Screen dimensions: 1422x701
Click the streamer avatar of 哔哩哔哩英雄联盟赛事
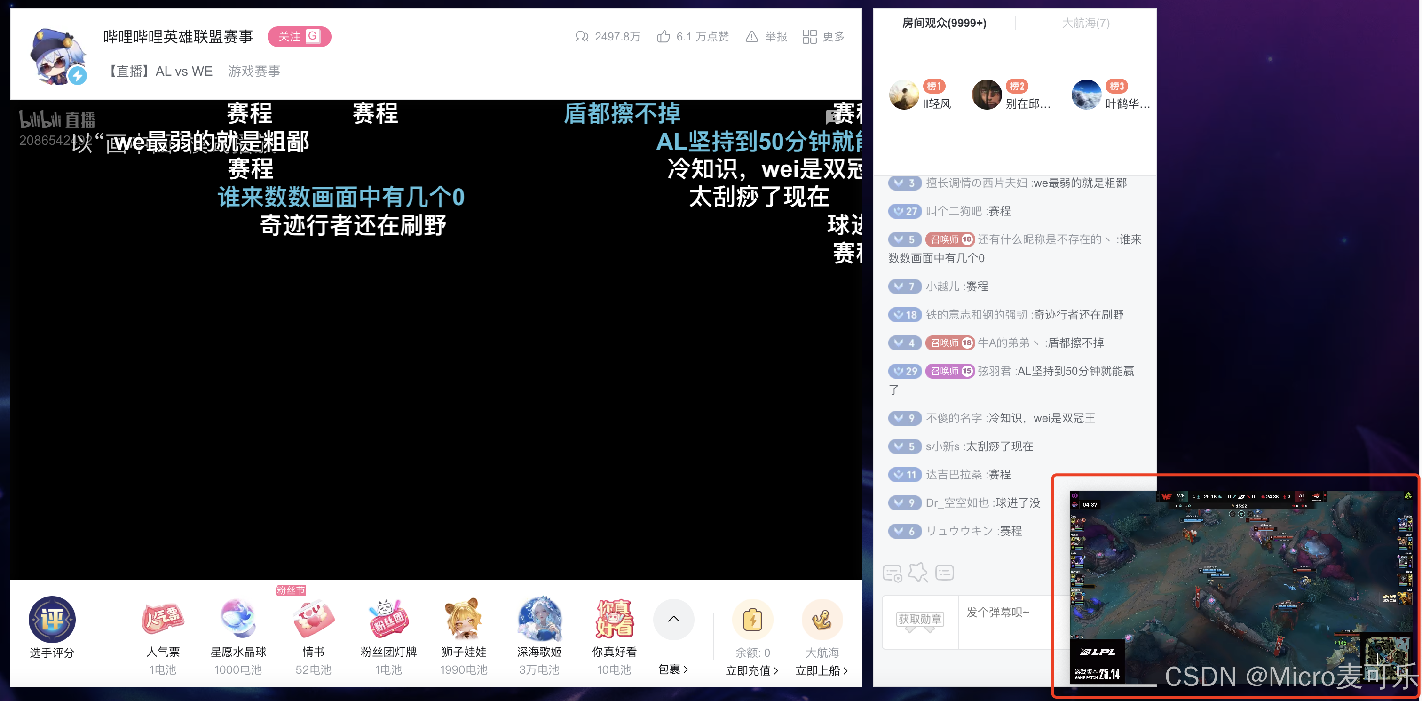[58, 56]
